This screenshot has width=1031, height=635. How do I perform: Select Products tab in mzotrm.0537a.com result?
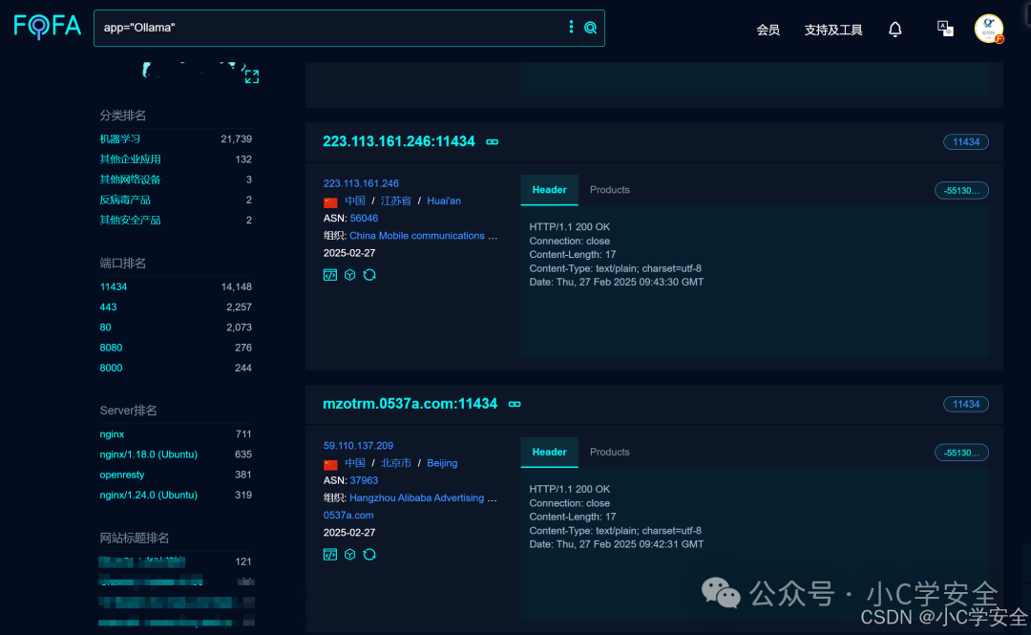609,453
